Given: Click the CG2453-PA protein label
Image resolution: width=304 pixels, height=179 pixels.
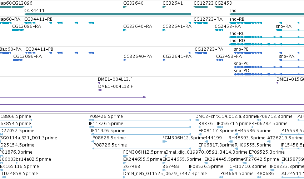Looking at the screenshot, I should click(229, 56).
